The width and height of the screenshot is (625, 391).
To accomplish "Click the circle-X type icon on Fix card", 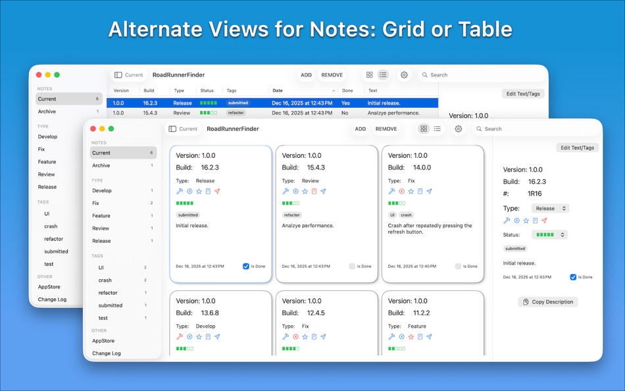I will coord(402,191).
